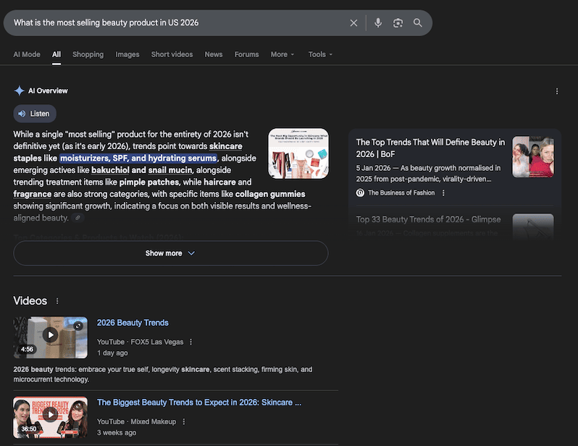Click the expand icon on FOX5 video thumbnail
The image size is (578, 446).
78,326
